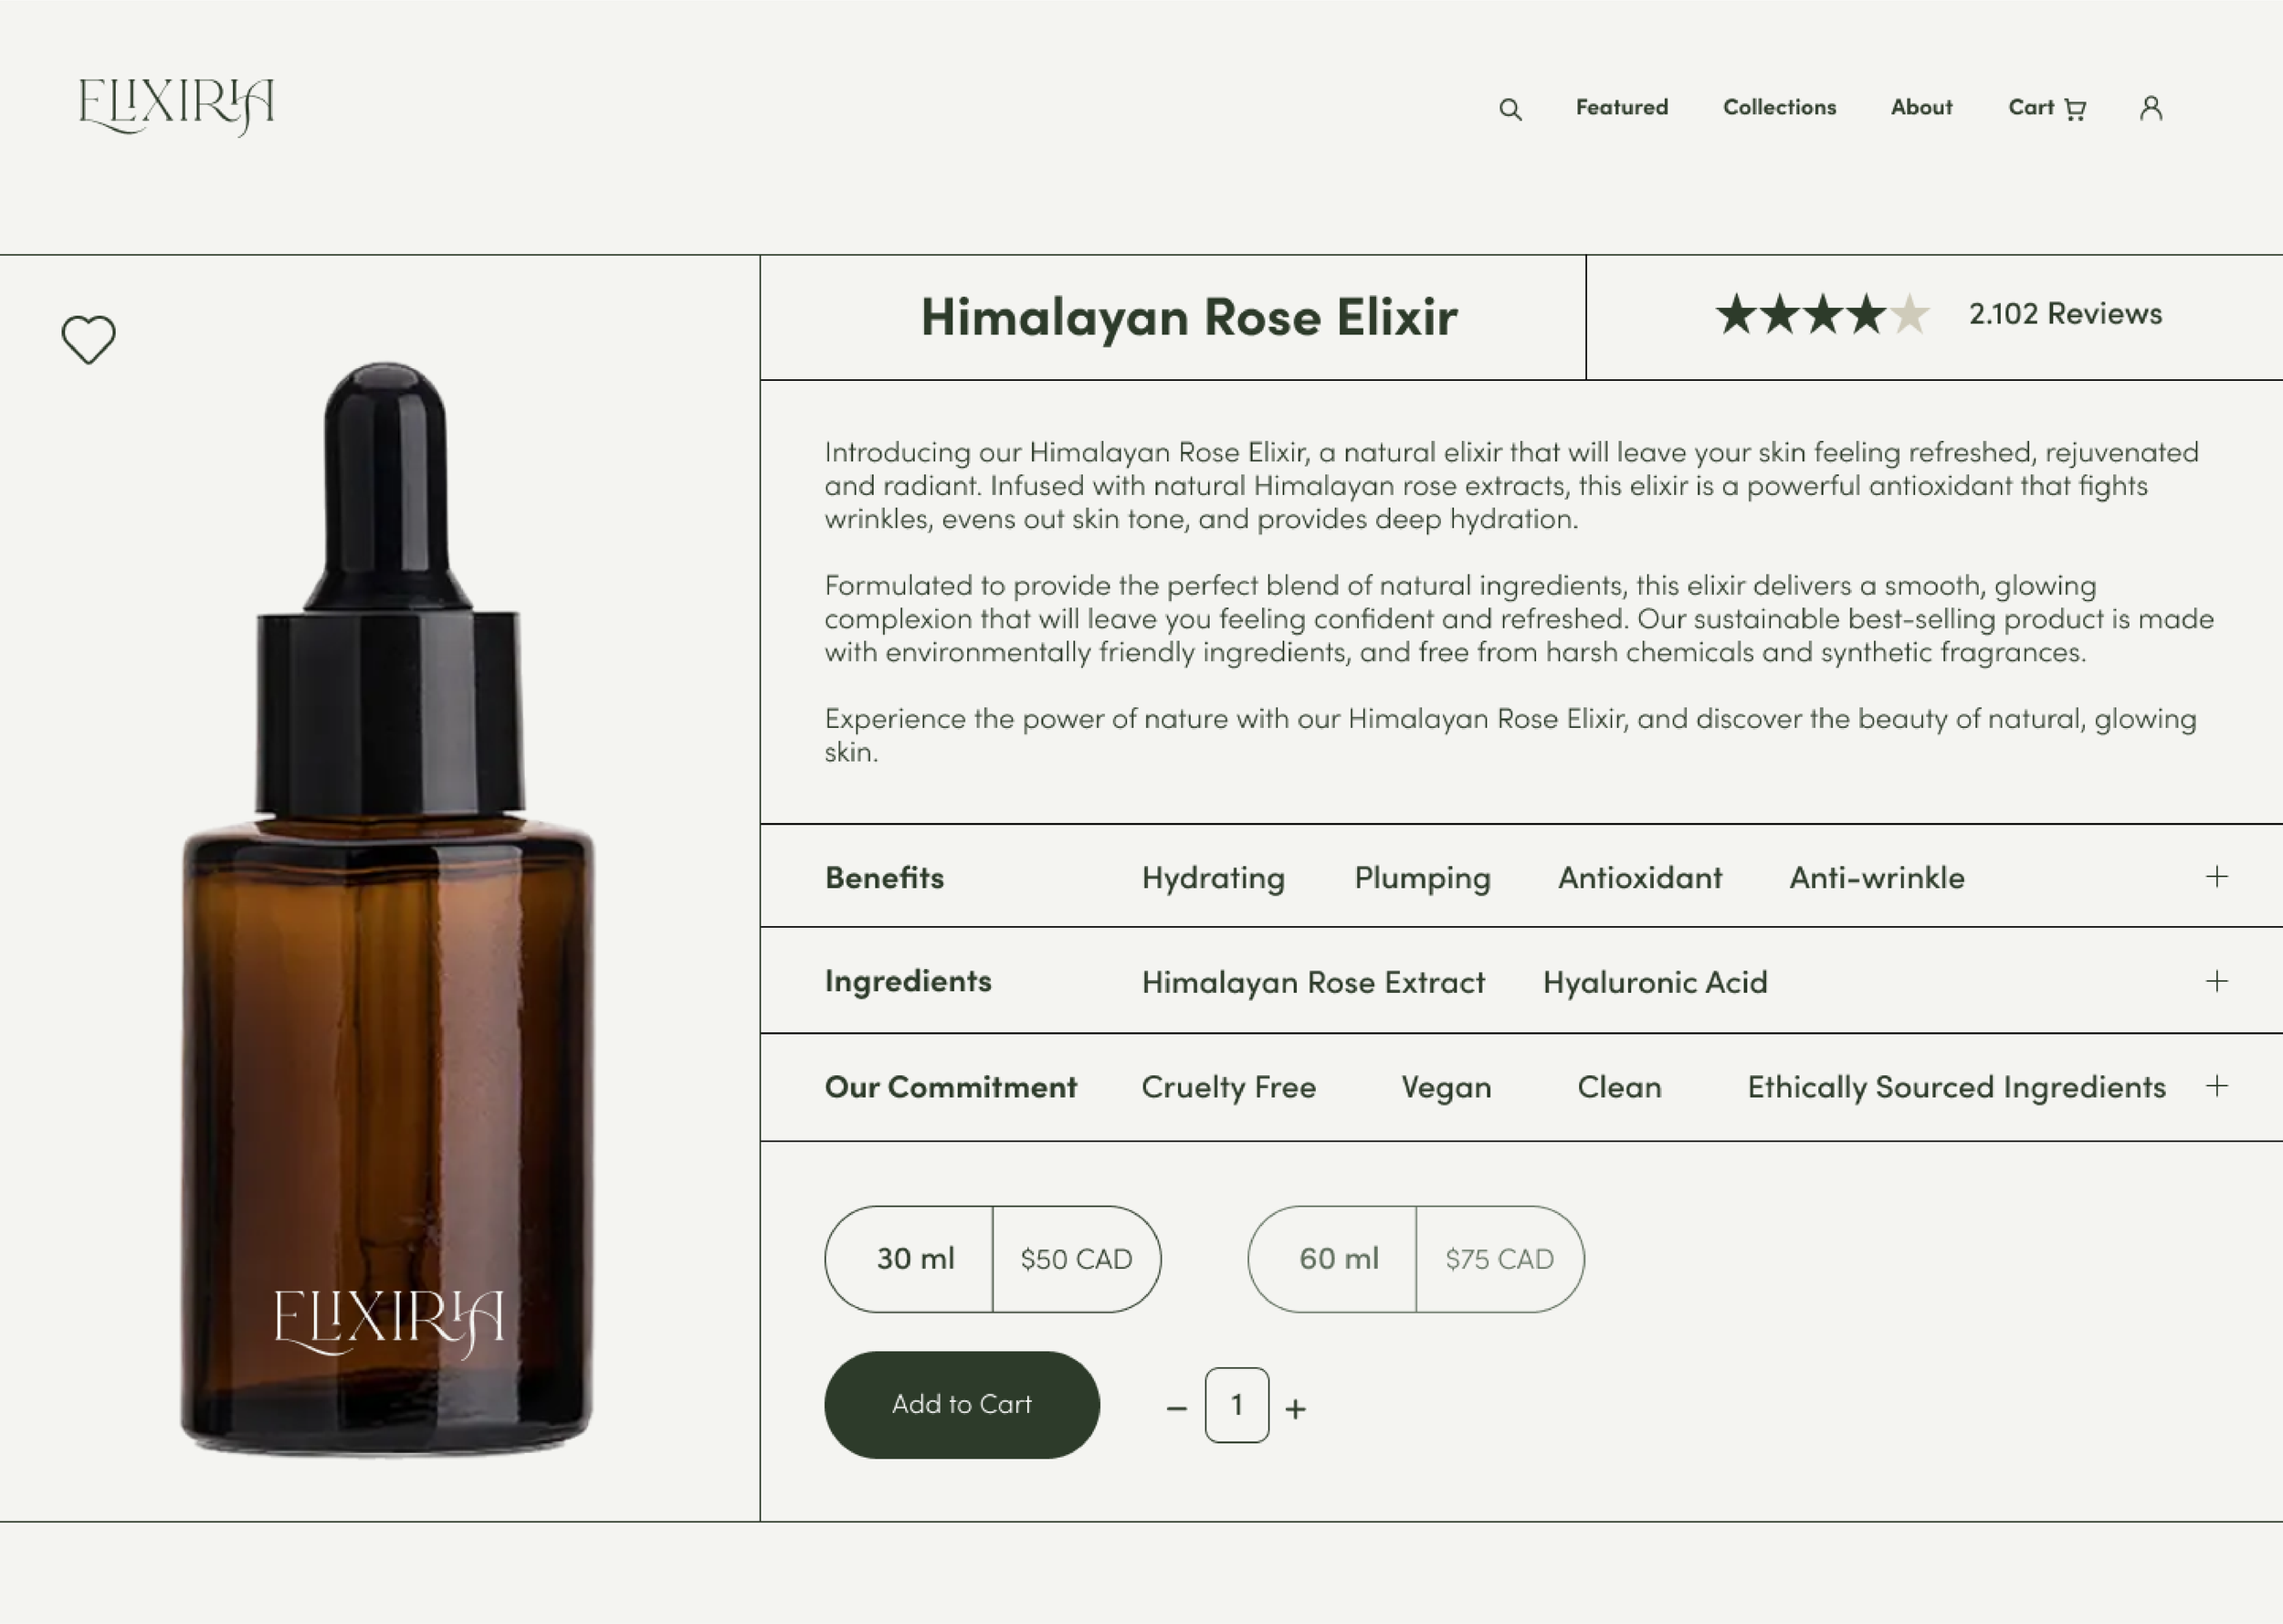Click the star rating icons
2283x1624 pixels.
click(1821, 315)
